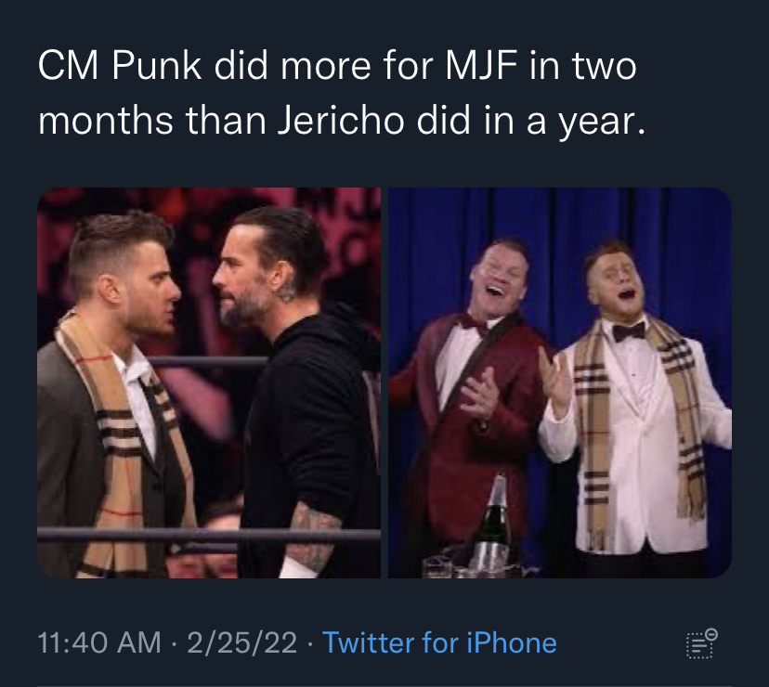Screen dimensions: 769x687
Task: Click the note icon beside the tweet source
Action: point(701,642)
